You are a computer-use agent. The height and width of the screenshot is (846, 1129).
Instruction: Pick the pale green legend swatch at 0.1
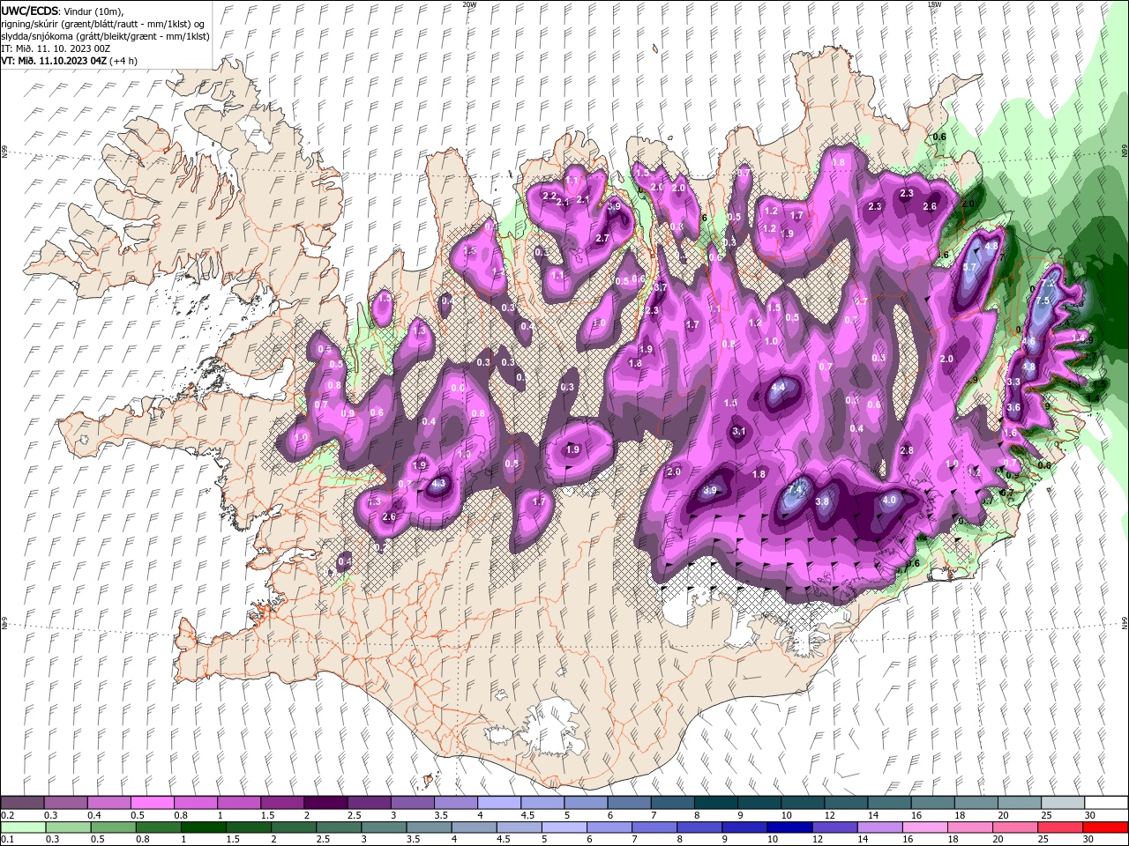[x=23, y=827]
